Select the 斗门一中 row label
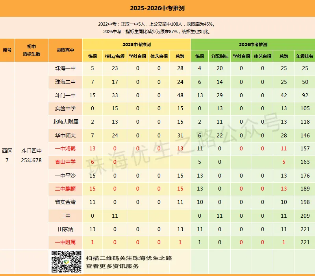Image resolution: width=315 pixels, height=276 pixels. (x=65, y=95)
